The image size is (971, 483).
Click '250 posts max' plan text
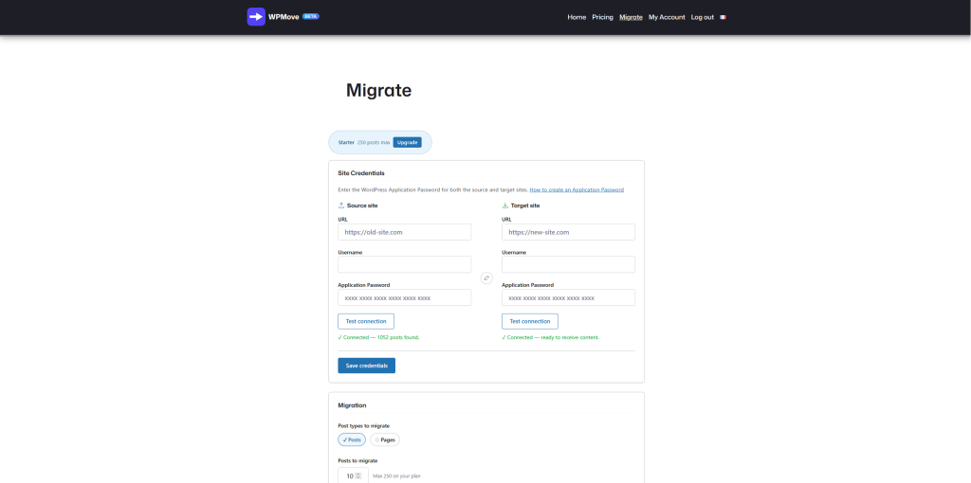click(374, 142)
